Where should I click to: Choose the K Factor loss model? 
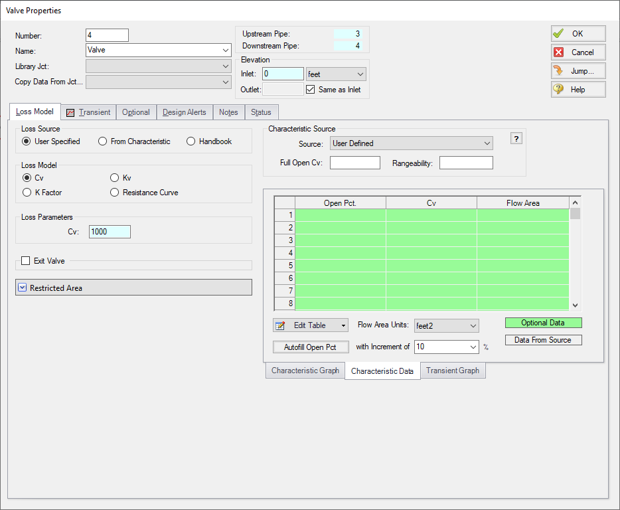point(27,193)
